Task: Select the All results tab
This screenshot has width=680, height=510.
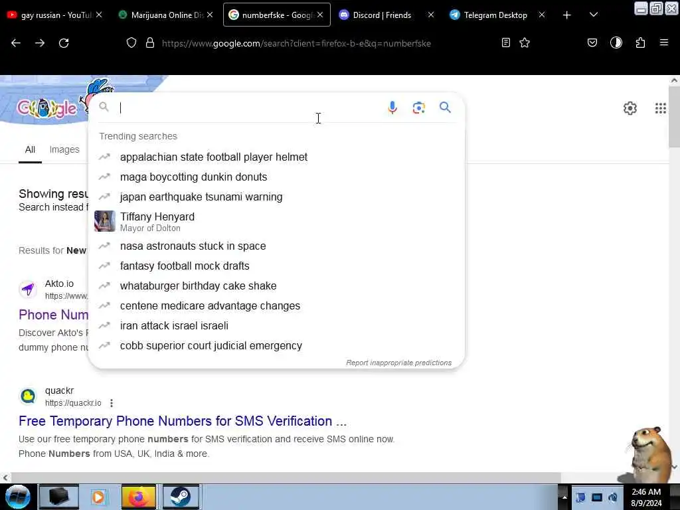Action: [30, 149]
